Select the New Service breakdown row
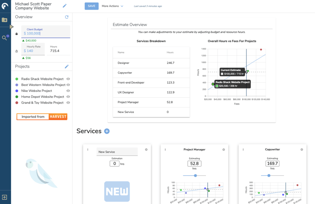The height and width of the screenshot is (204, 315). click(x=151, y=112)
